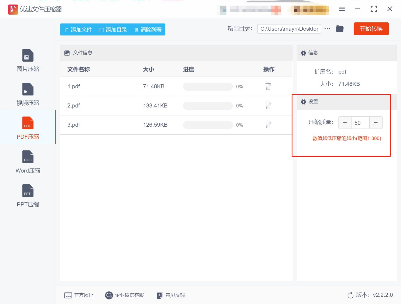Click the app logo icon

(x=12, y=9)
